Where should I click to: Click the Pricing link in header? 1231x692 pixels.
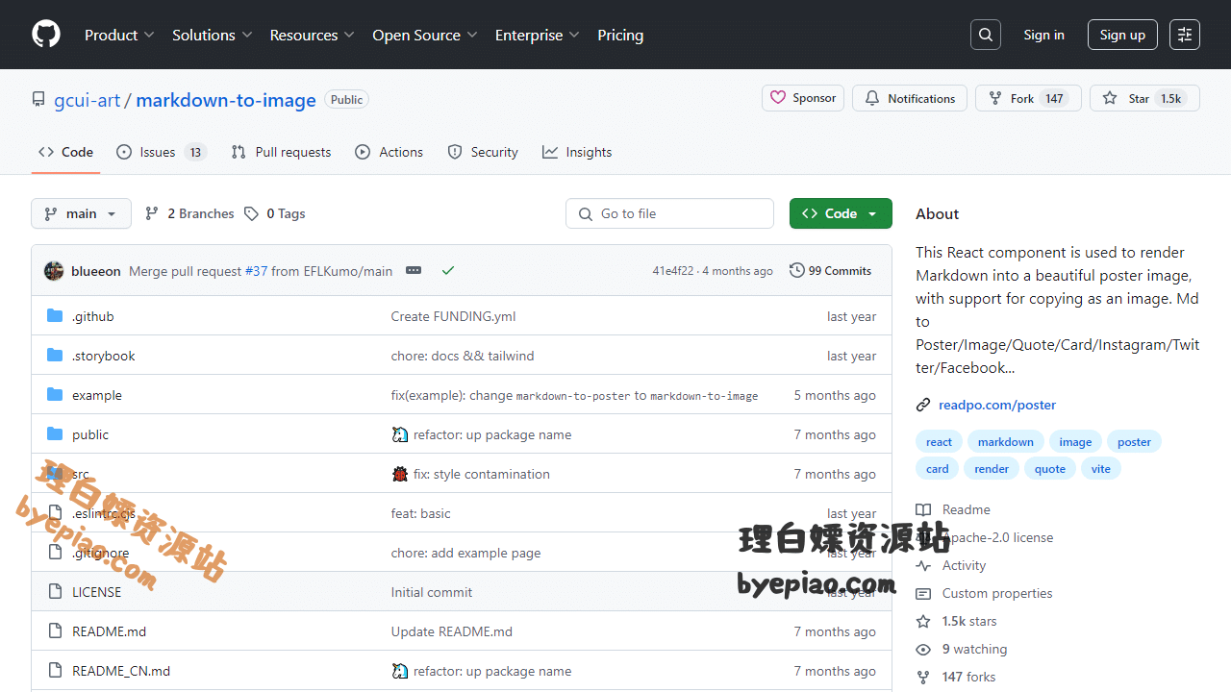click(620, 35)
